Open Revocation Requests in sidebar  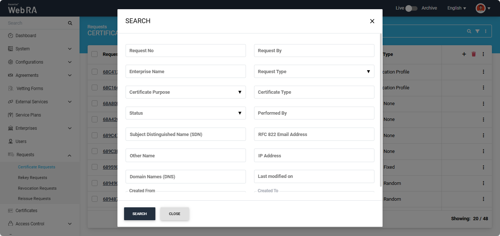tap(37, 188)
